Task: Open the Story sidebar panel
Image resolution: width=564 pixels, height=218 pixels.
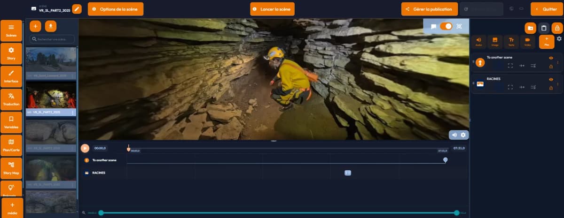Action: (x=11, y=53)
